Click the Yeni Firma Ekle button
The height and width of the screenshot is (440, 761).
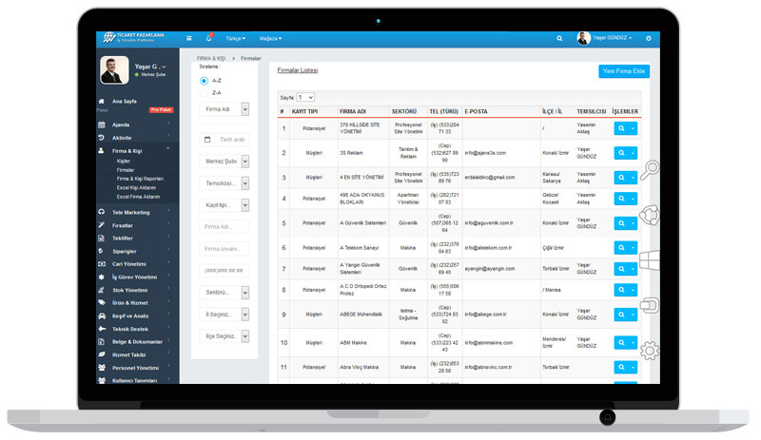pos(624,71)
